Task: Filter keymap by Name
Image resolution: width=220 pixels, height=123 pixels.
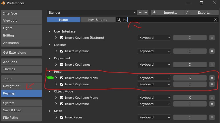Action: (63, 20)
